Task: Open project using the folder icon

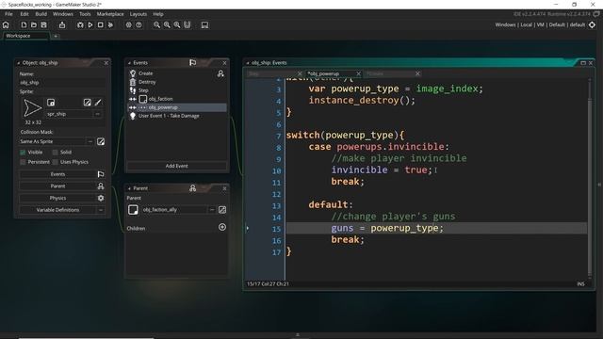Action: (x=34, y=25)
